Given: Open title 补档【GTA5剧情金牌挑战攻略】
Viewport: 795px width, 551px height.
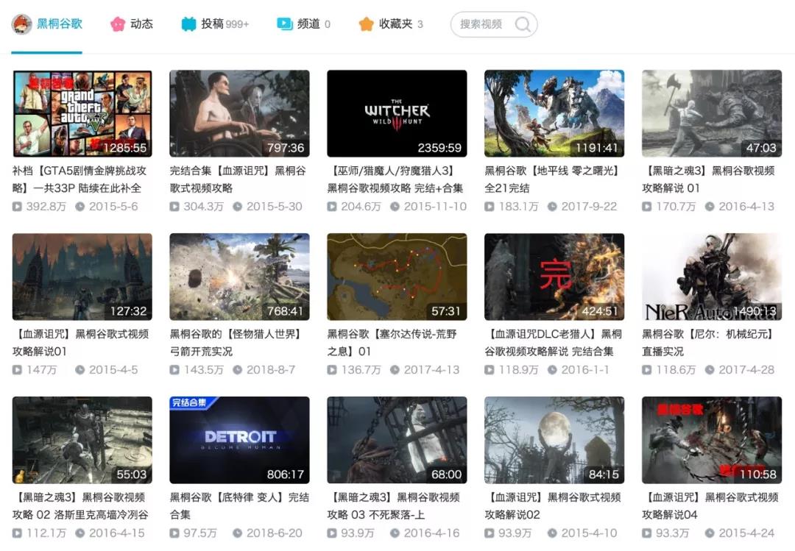Looking at the screenshot, I should (79, 179).
